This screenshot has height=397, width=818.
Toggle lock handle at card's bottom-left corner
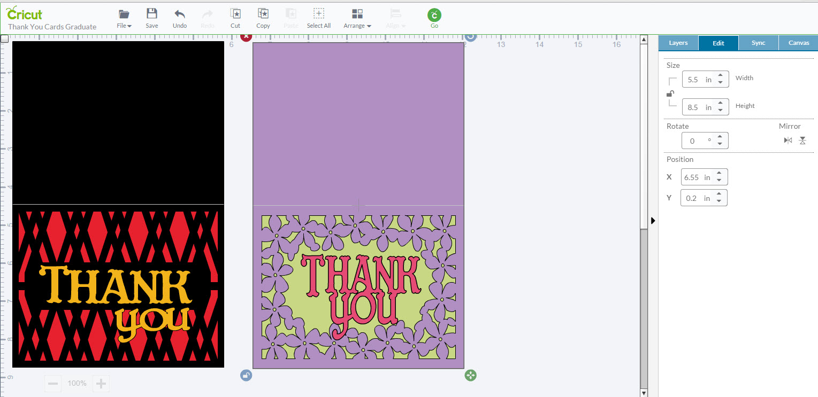click(246, 375)
